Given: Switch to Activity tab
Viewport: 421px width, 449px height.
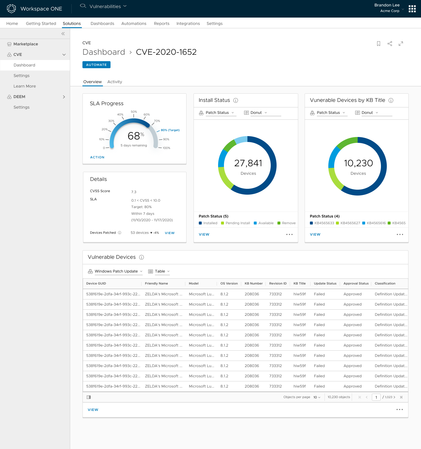Looking at the screenshot, I should click(115, 82).
